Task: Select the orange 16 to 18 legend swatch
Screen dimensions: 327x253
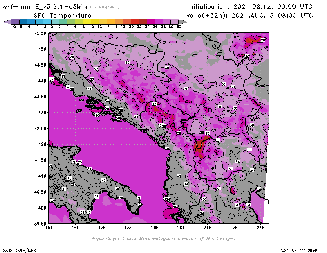Action: 119,22
